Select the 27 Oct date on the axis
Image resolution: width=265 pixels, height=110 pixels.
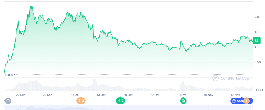[155, 95]
